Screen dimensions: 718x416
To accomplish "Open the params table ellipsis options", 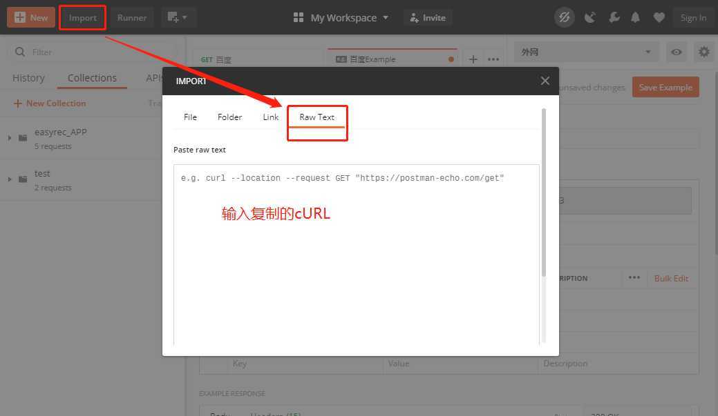I will tap(634, 278).
